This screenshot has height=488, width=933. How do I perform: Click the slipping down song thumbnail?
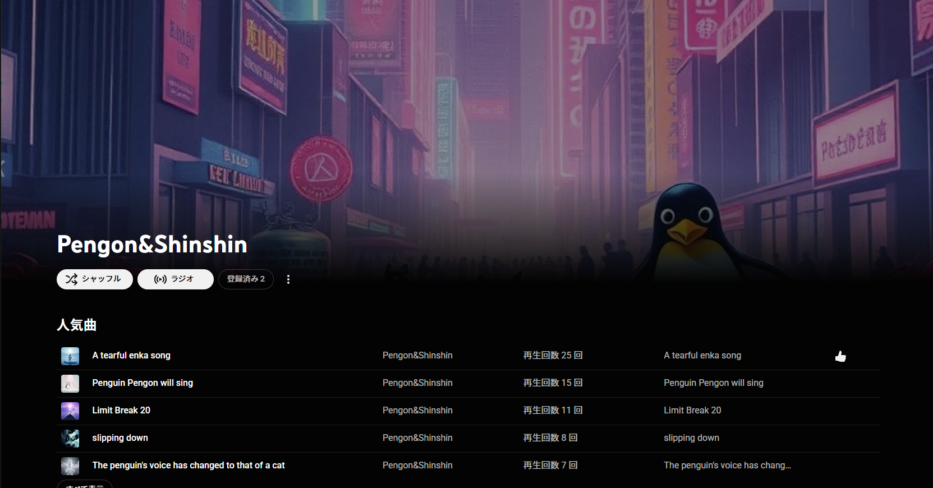tap(70, 439)
